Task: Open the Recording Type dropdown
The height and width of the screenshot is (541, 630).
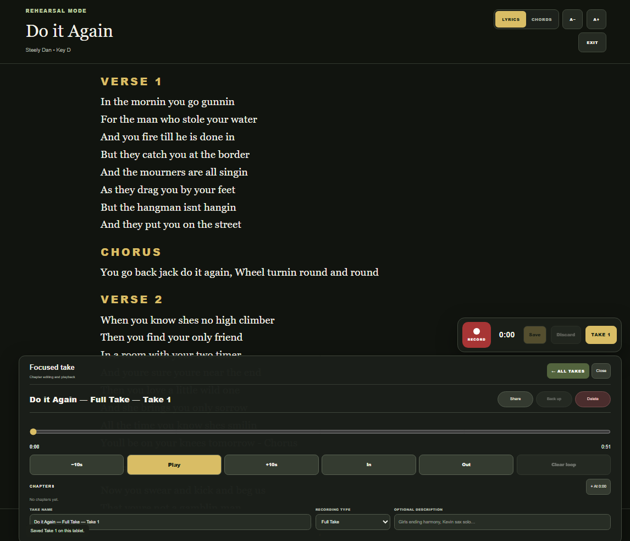Action: pyautogui.click(x=353, y=522)
